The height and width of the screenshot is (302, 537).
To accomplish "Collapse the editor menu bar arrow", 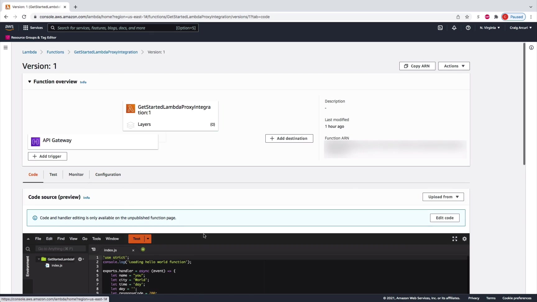I will [28, 239].
